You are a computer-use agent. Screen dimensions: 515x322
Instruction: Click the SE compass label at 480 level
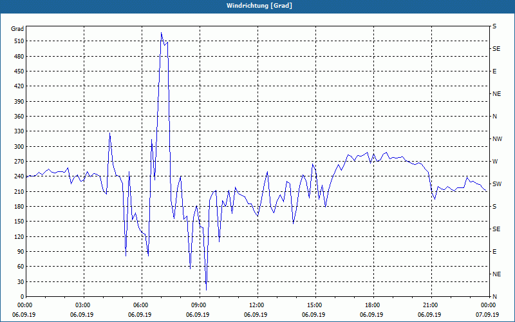coord(496,49)
